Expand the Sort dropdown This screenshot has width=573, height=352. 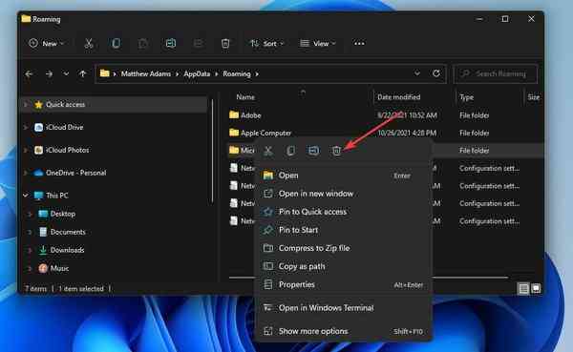[266, 44]
